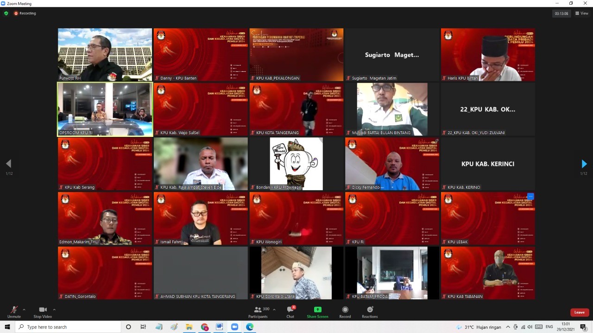Leave the meeting

coord(580,312)
